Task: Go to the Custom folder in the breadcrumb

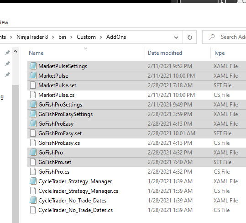Action: 86,37
